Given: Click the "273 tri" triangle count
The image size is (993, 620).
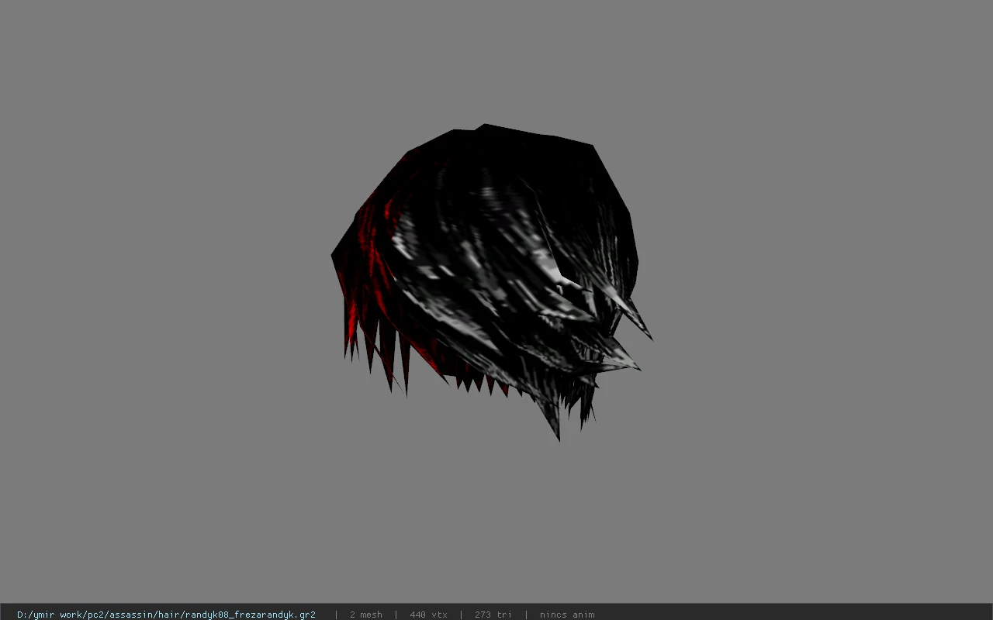Looking at the screenshot, I should (493, 615).
